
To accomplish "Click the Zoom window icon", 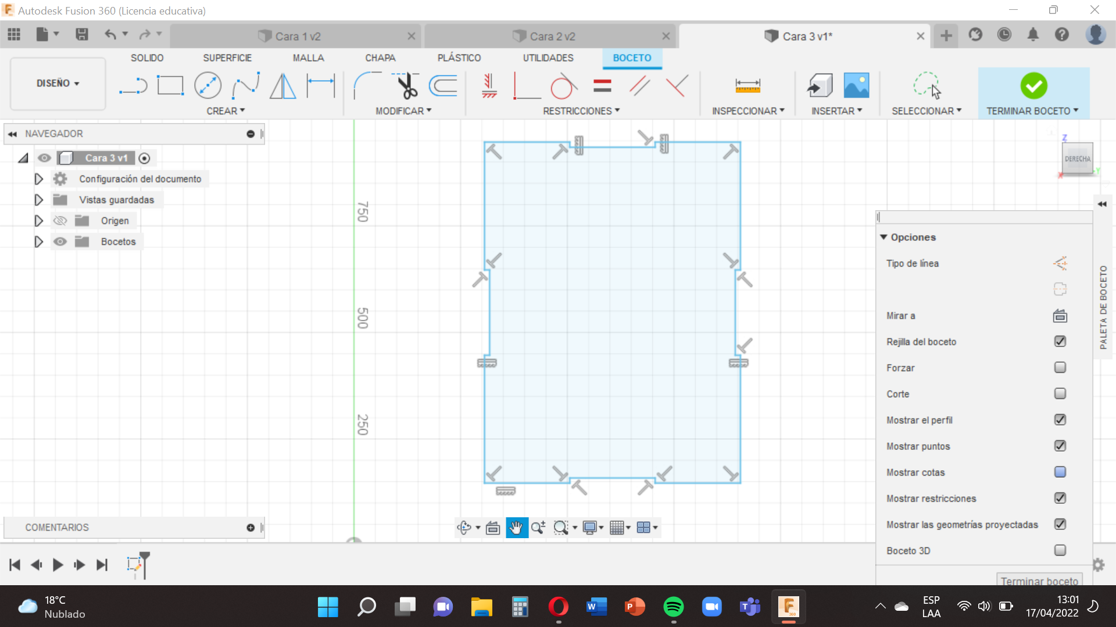I will tap(560, 527).
